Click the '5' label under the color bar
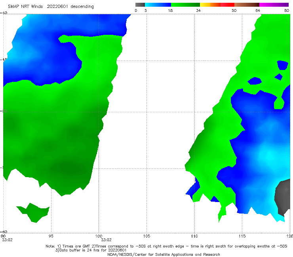Image resolution: width=293 pixels, height=257 pixels. click(x=146, y=11)
